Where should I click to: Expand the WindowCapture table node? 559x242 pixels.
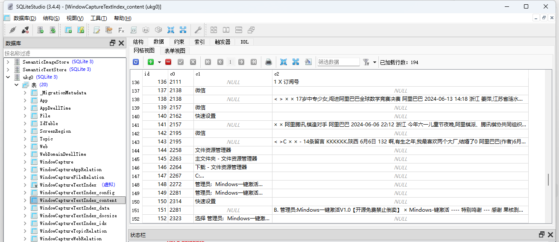(25, 162)
